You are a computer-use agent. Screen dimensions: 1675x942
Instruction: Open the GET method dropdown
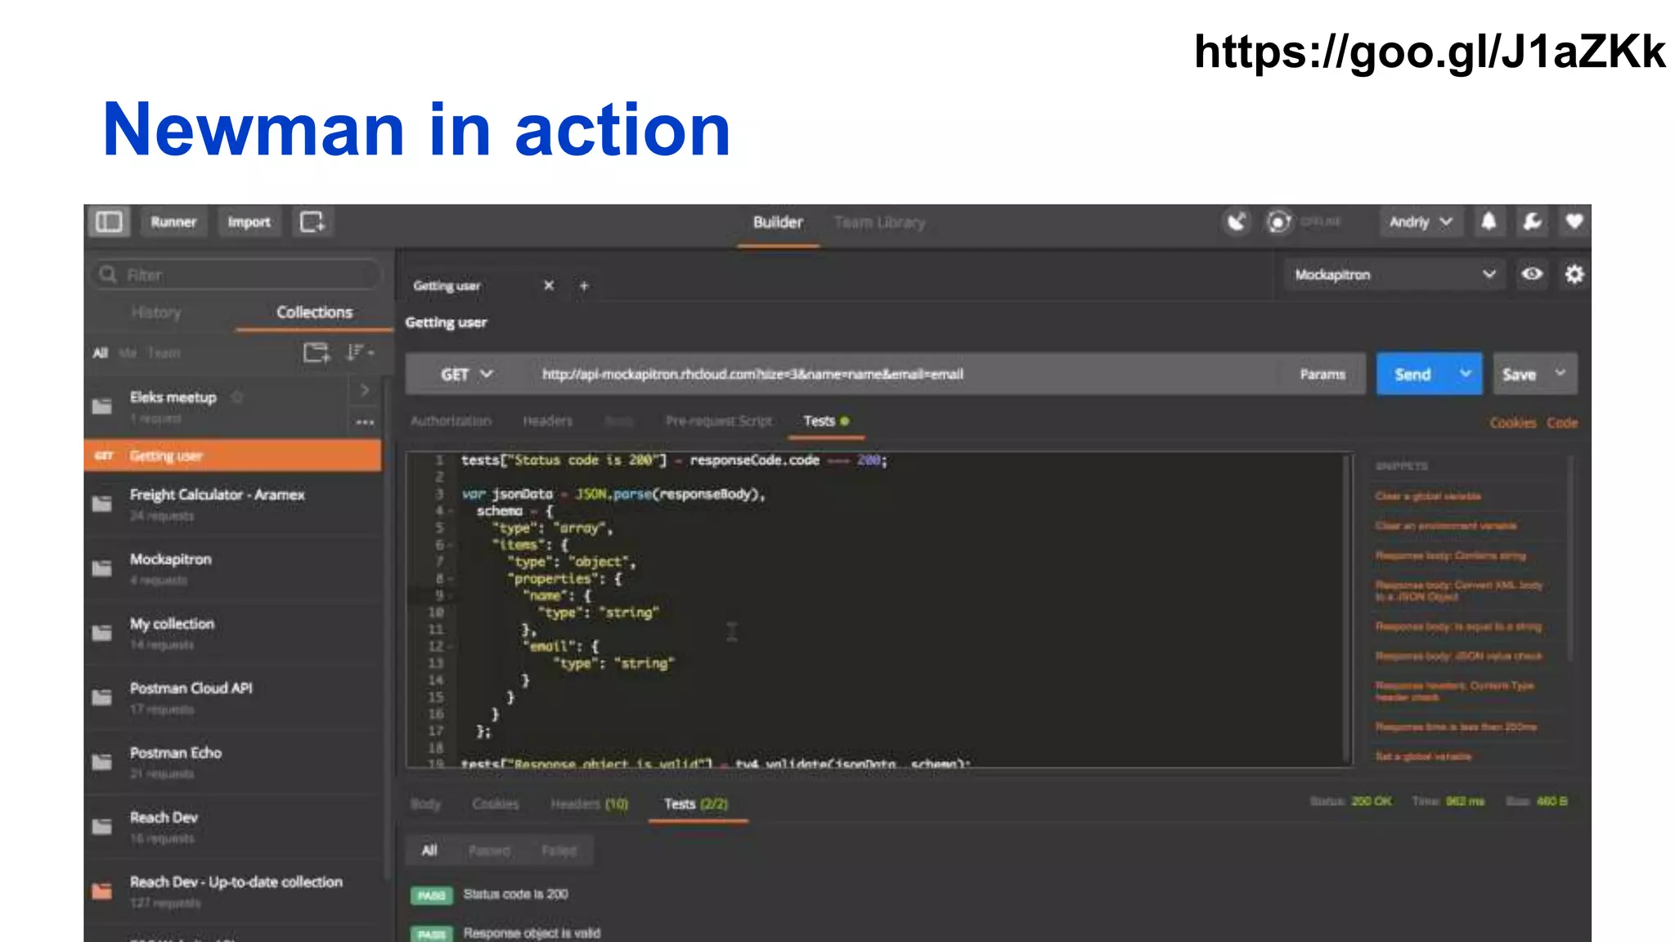tap(466, 375)
